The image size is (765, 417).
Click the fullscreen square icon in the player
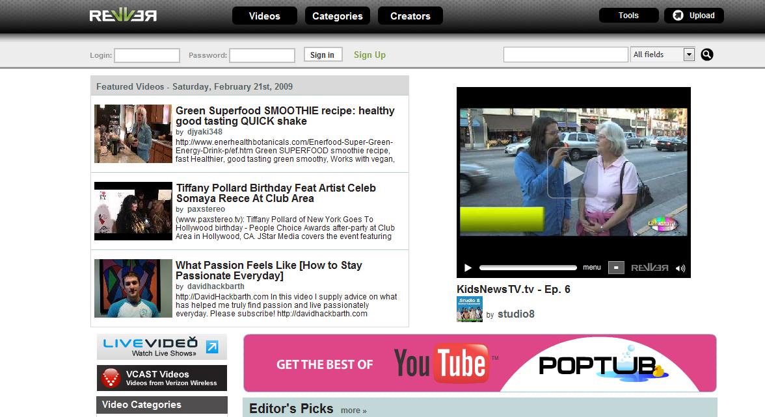(x=616, y=268)
